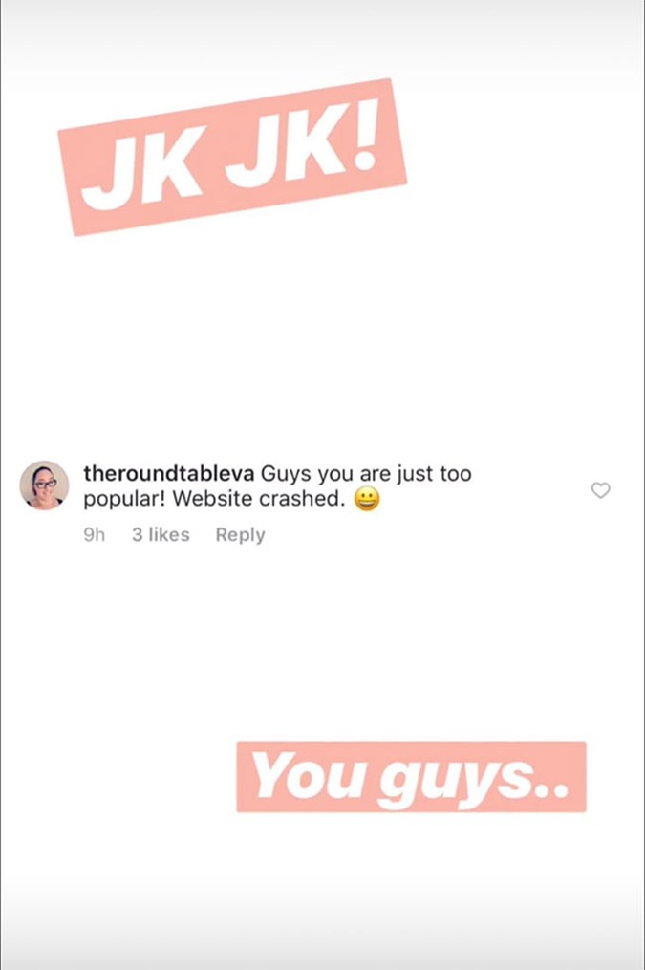Tap the gray gradient bar at story bottom

point(322,940)
